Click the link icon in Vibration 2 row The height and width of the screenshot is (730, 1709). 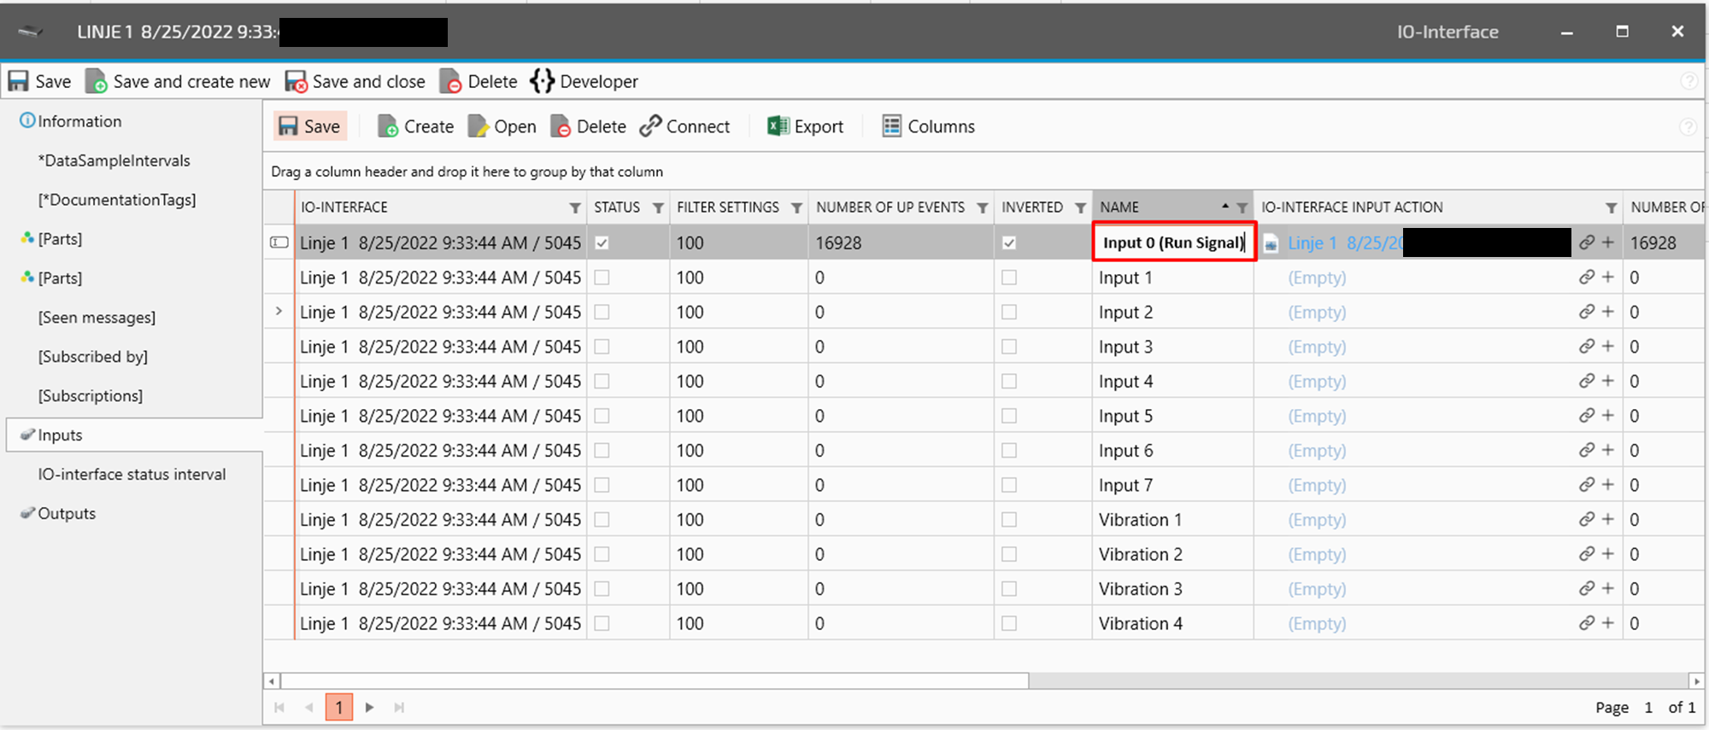(1586, 554)
